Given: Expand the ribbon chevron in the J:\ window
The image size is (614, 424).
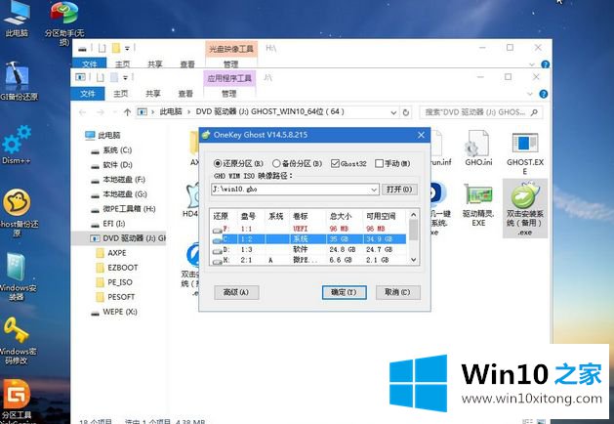Looking at the screenshot, I should click(x=530, y=94).
